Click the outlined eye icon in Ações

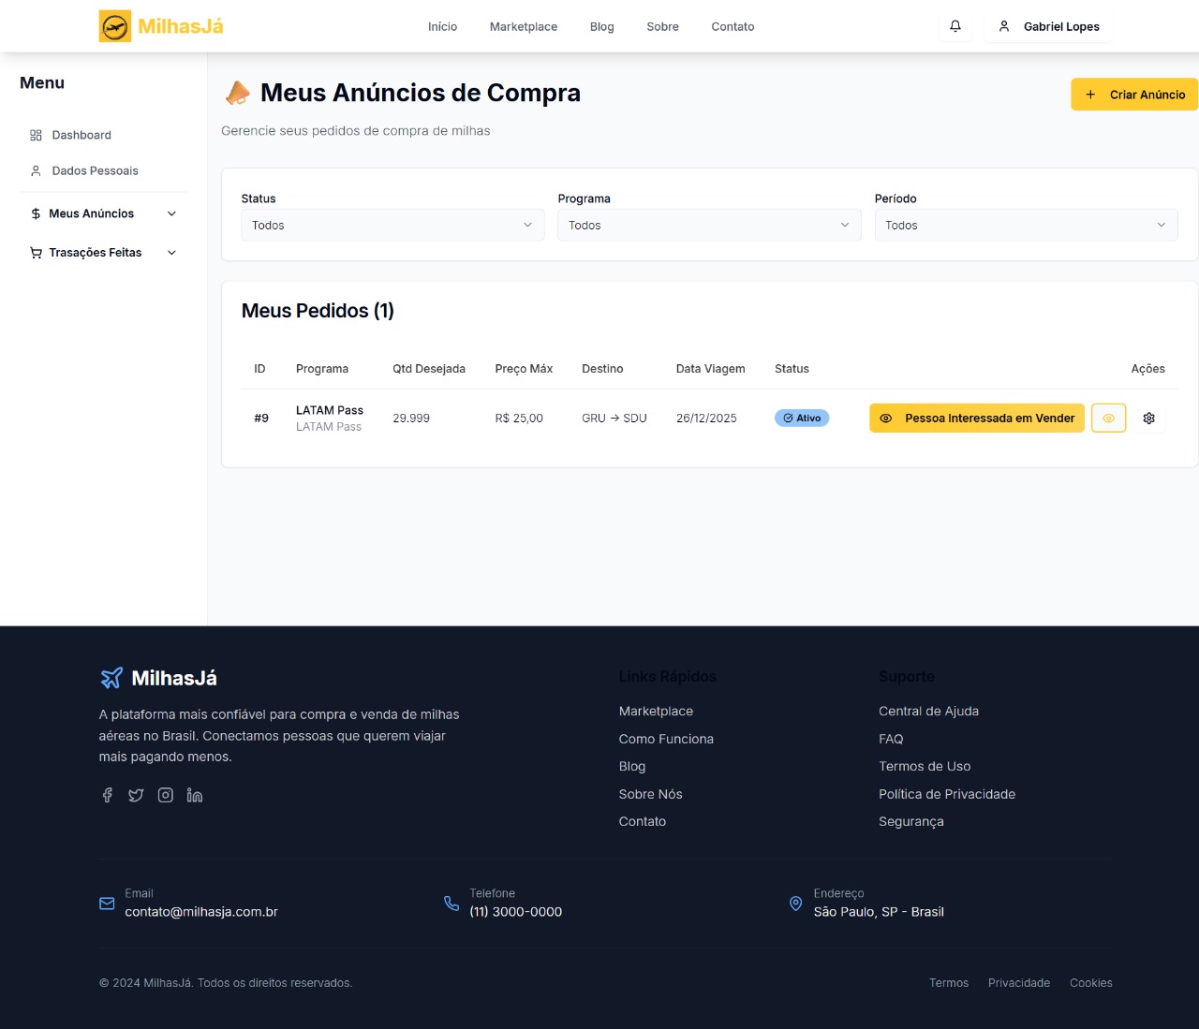(1108, 419)
